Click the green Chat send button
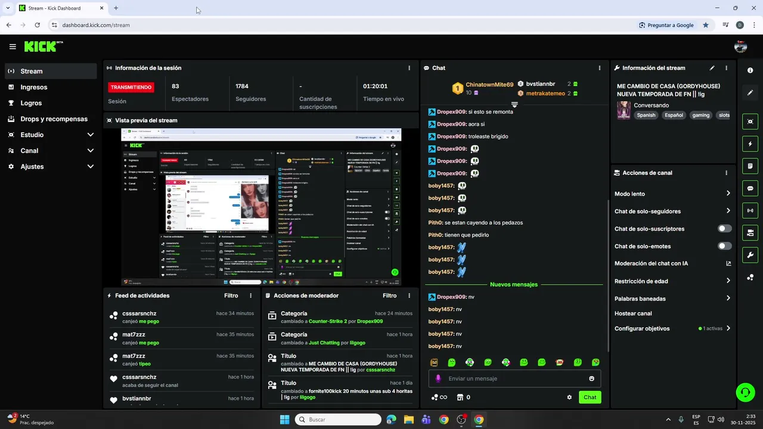The width and height of the screenshot is (763, 429). point(590,397)
